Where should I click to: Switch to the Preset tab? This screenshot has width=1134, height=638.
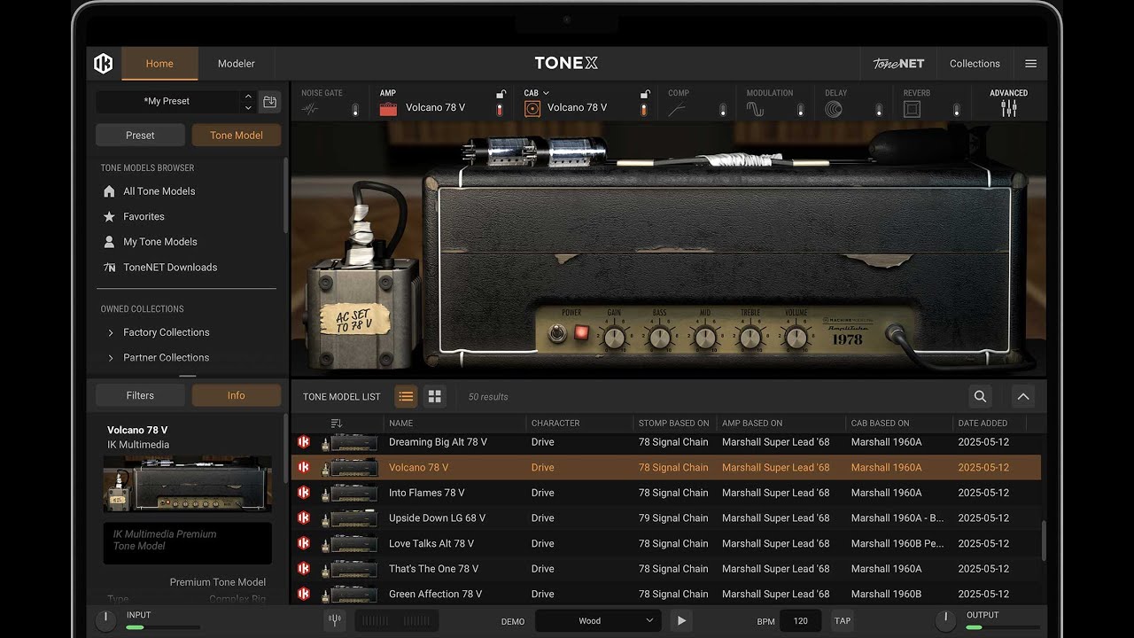pyautogui.click(x=140, y=136)
